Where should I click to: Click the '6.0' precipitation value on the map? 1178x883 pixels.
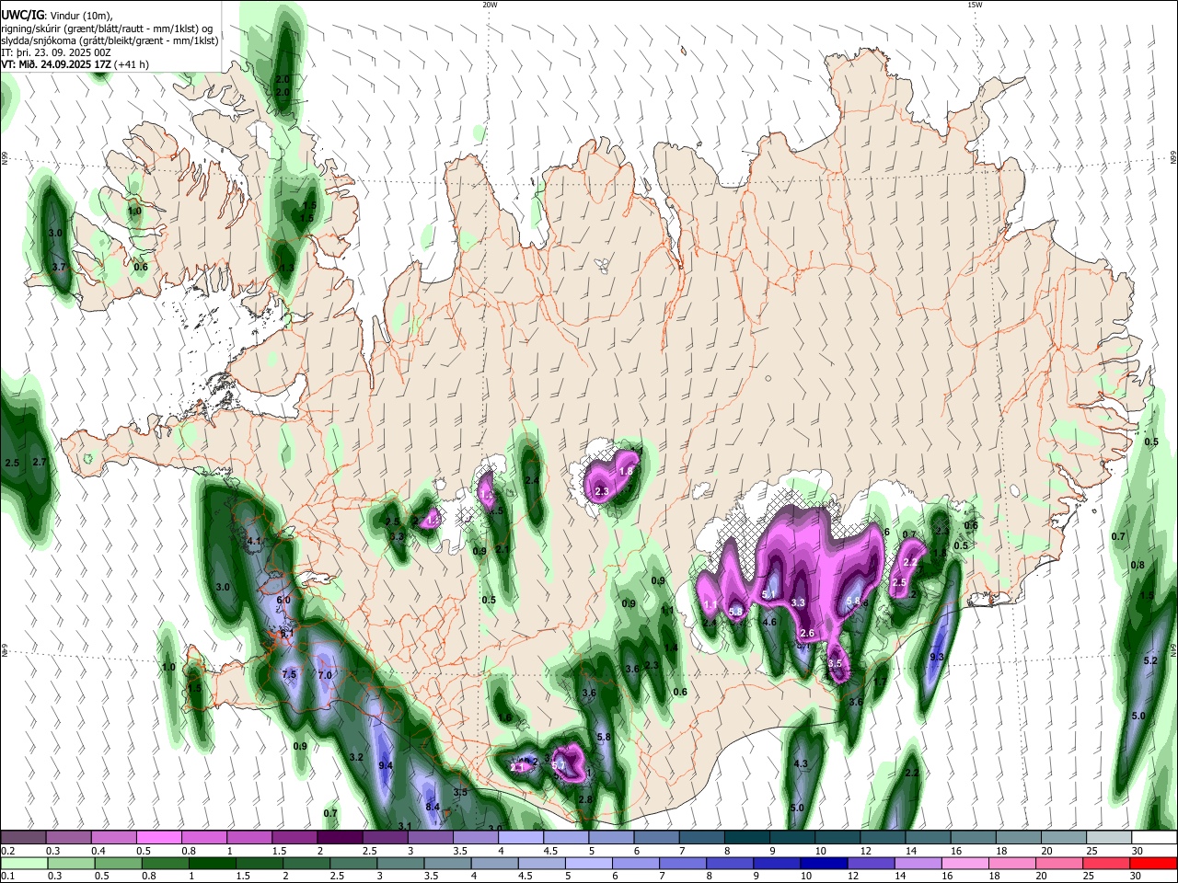(283, 600)
